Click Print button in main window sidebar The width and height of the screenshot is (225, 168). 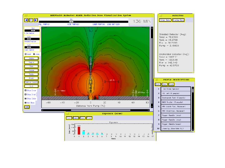pyautogui.click(x=31, y=78)
